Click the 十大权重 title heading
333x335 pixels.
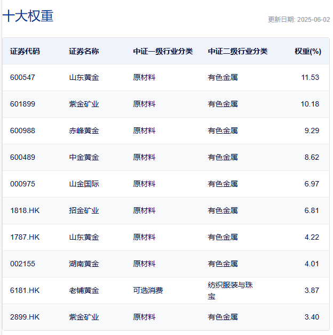[28, 17]
